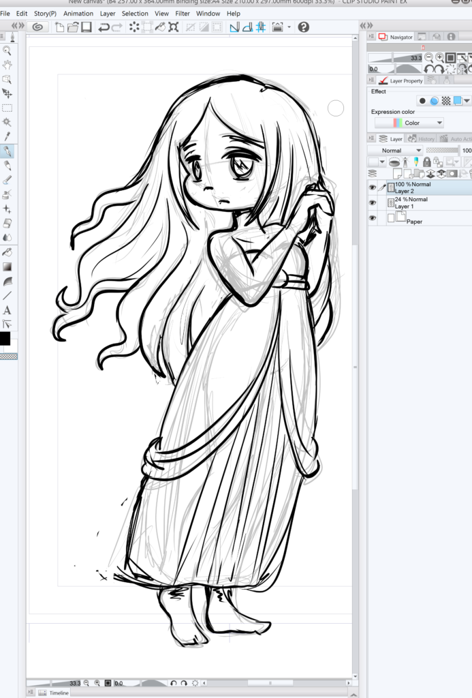Image resolution: width=472 pixels, height=698 pixels.
Task: Select the Eraser tool
Action: pos(7,223)
